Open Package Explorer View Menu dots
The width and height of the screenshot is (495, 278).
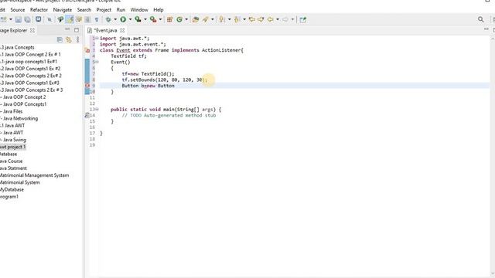77,39
